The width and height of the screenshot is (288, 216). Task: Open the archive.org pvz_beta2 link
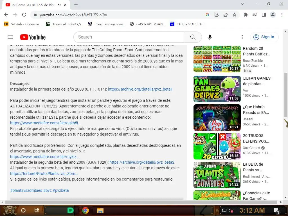coord(142,162)
